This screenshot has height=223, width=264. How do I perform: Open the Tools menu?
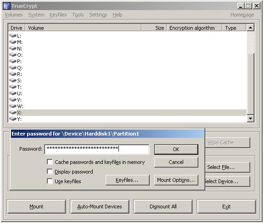[78, 15]
